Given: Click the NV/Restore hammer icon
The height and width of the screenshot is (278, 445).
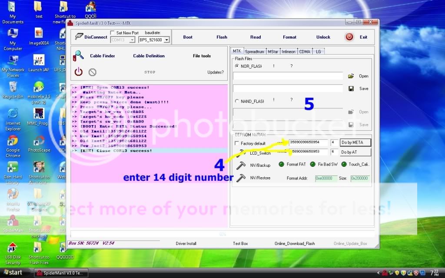Looking at the screenshot, I should [241, 178].
